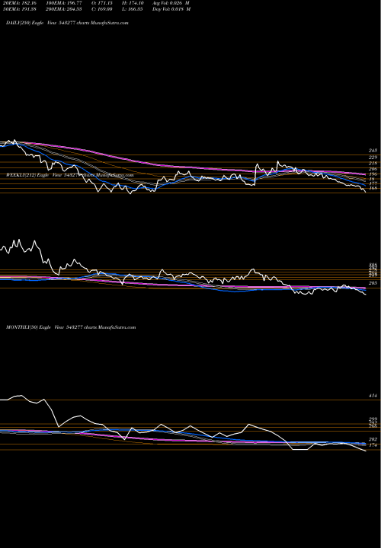The image size is (381, 548).
Task: Click the Day Vol: 0.018 M label
Action: (x=171, y=9)
